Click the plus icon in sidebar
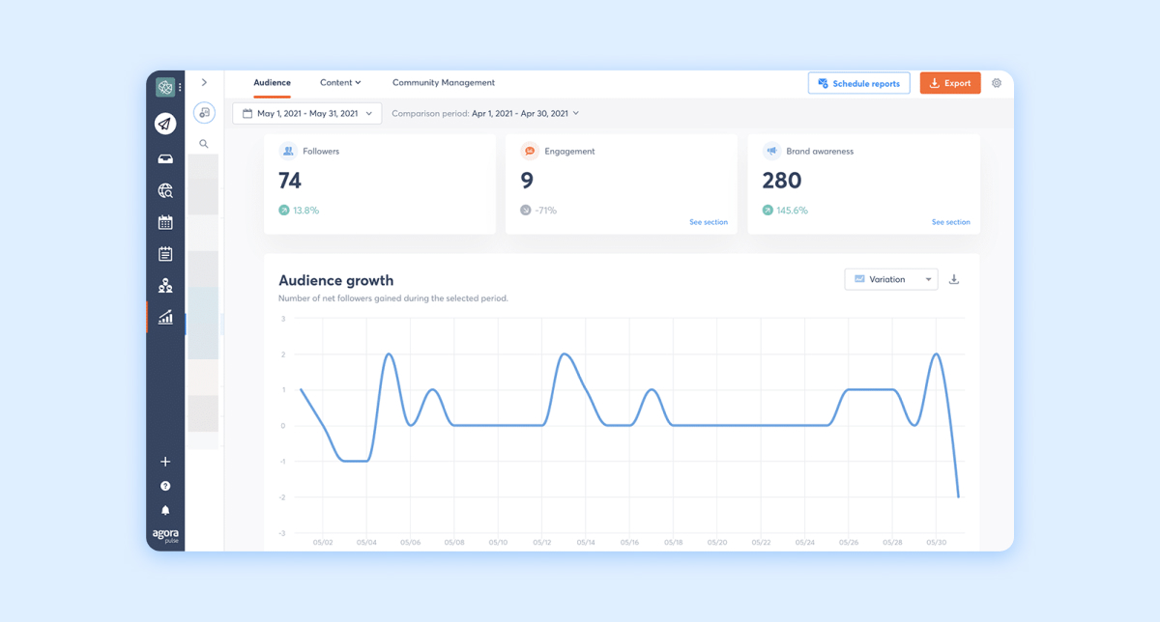The image size is (1160, 622). click(x=165, y=462)
